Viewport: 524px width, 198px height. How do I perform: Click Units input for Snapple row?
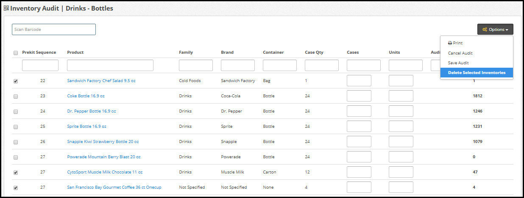(401, 141)
